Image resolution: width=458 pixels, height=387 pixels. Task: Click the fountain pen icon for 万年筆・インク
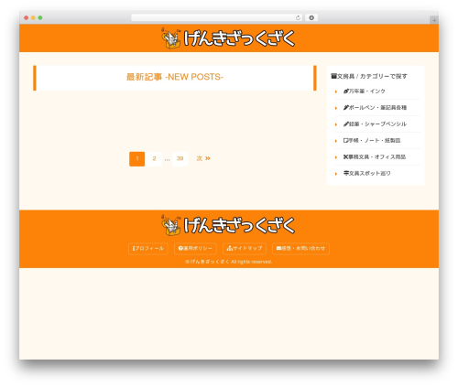[346, 91]
